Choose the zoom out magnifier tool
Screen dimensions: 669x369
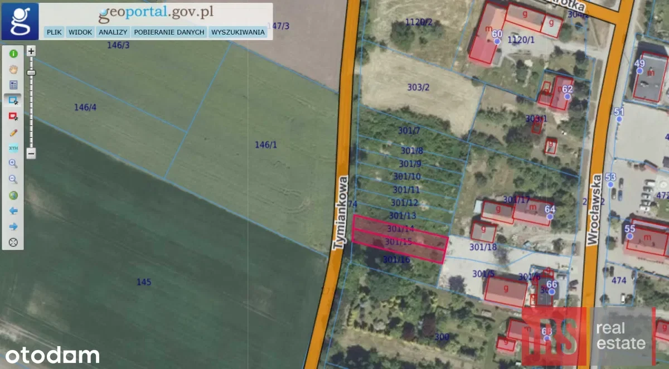tap(13, 179)
